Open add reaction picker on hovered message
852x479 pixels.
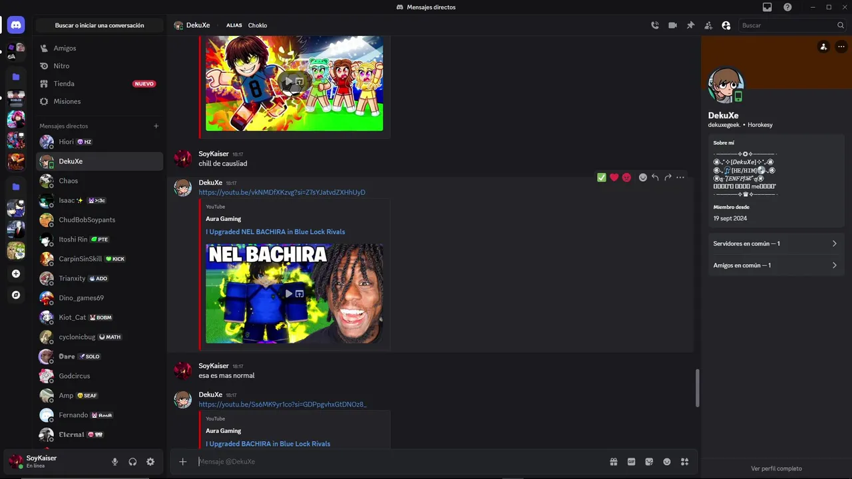pos(643,178)
